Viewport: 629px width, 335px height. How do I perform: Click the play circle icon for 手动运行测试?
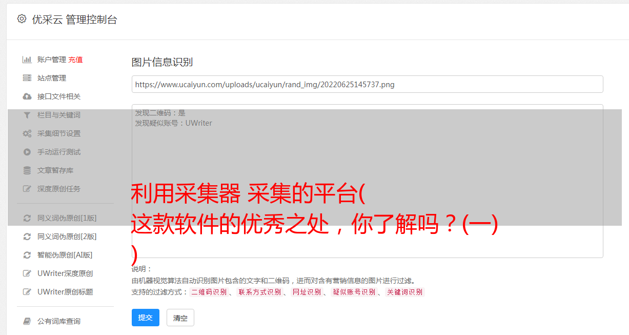coord(27,152)
